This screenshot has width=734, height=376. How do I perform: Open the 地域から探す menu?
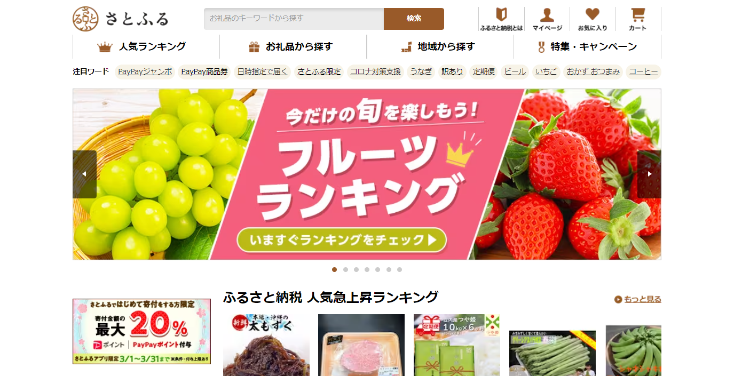pyautogui.click(x=440, y=46)
